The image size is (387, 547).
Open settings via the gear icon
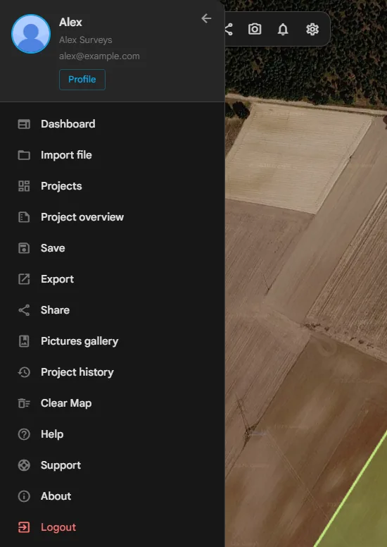[x=312, y=30]
